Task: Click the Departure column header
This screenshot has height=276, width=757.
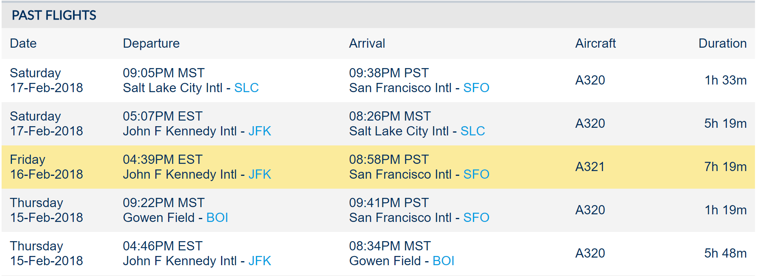Action: coord(151,43)
